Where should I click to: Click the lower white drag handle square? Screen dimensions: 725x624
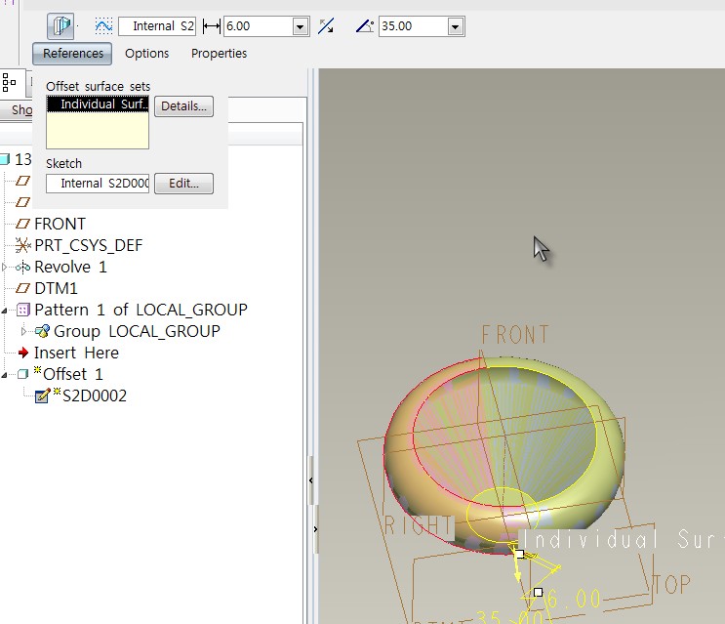coord(538,592)
